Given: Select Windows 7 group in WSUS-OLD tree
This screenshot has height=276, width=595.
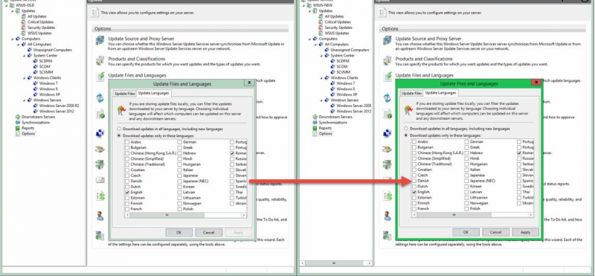Looking at the screenshot, I should coord(48,83).
